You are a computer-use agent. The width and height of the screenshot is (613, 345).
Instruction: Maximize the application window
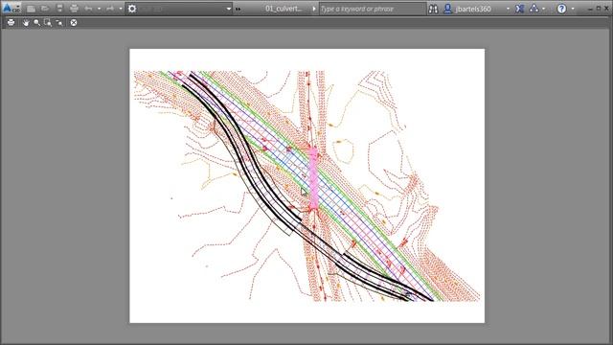pos(599,9)
